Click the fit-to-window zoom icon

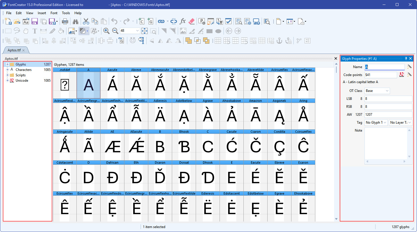coord(145,31)
